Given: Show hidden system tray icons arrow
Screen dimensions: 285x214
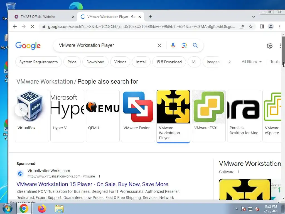Looking at the screenshot, I should 237,209.
